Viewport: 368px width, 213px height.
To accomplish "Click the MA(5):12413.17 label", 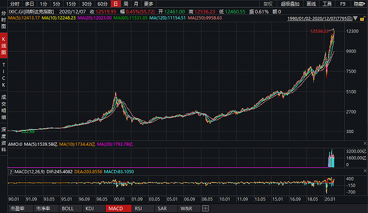I will (x=24, y=18).
